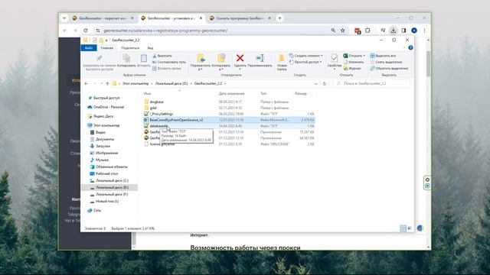Switch to the Вид ribbon tab
This screenshot has height=275, width=490.
[150, 48]
